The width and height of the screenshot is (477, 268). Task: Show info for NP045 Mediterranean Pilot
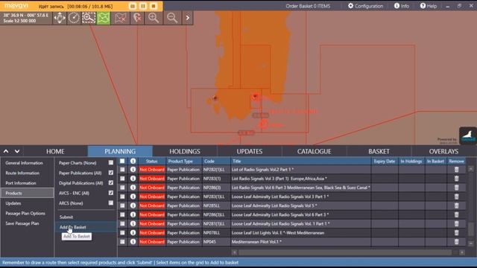pyautogui.click(x=133, y=242)
